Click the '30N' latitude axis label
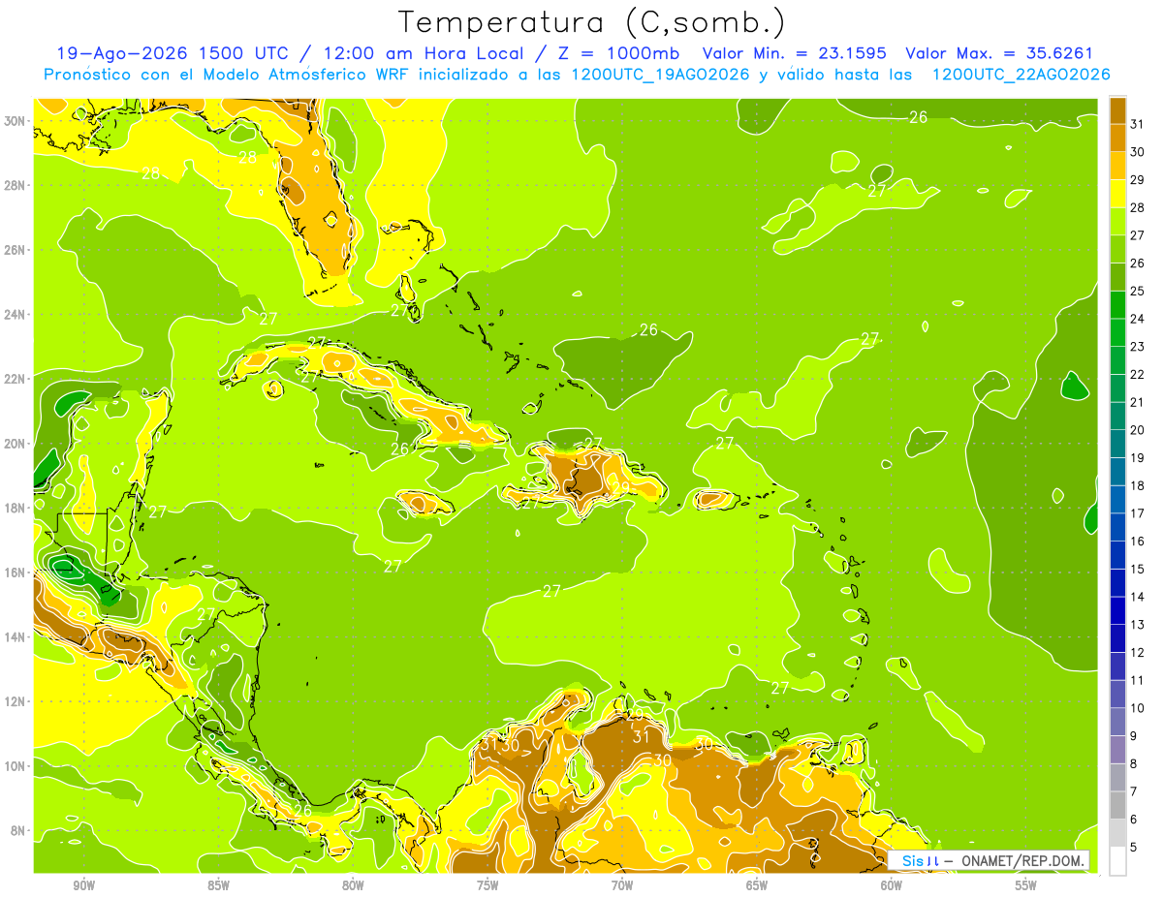The height and width of the screenshot is (898, 1163). [16, 121]
